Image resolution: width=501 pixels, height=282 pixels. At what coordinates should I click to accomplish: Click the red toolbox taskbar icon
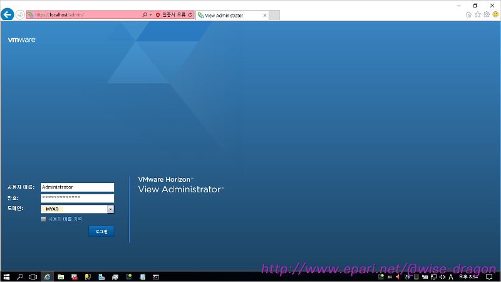tap(75, 277)
